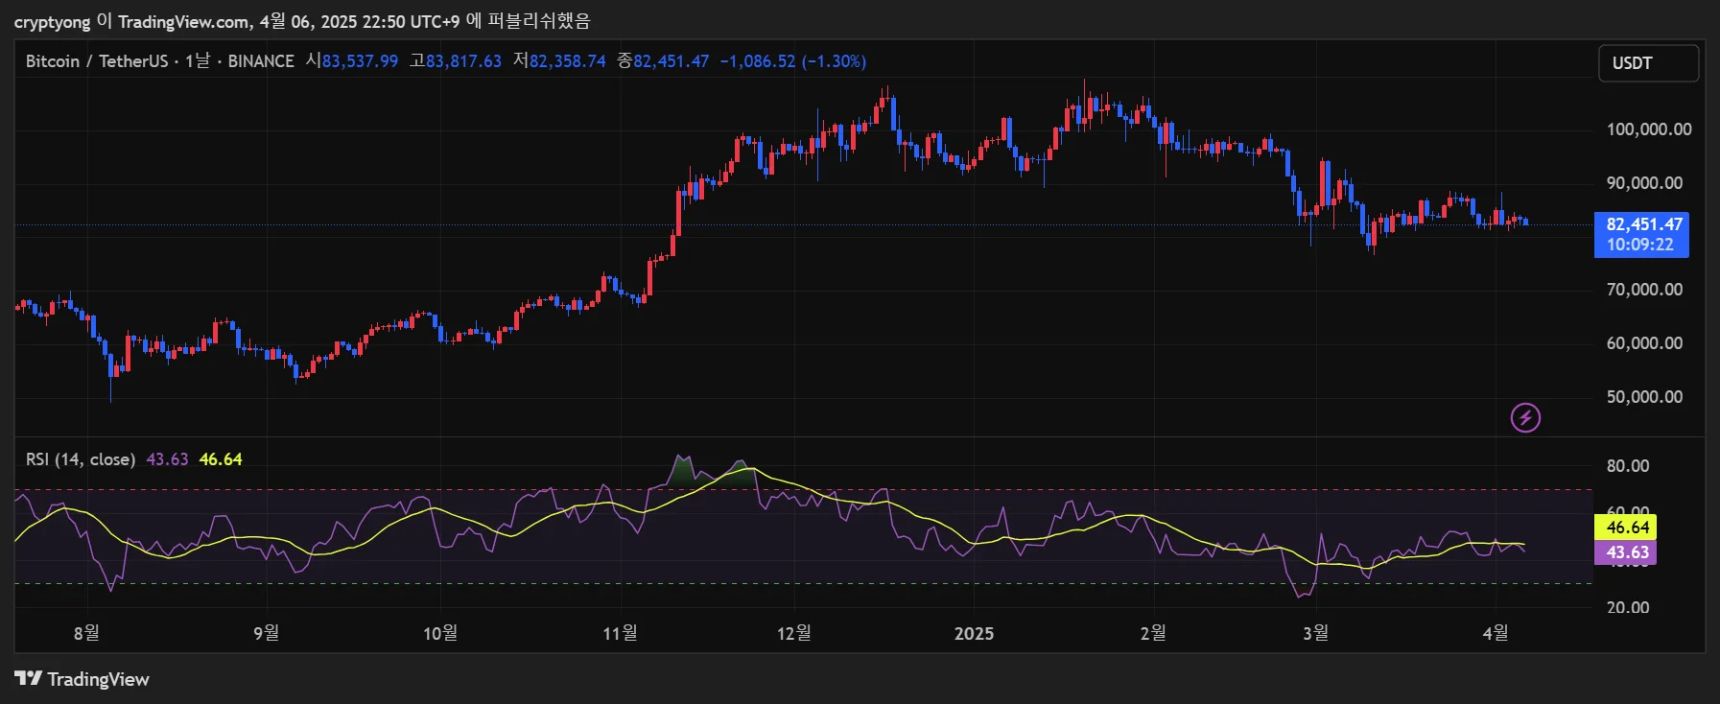Click the 50,000.00 price axis label

pyautogui.click(x=1644, y=397)
